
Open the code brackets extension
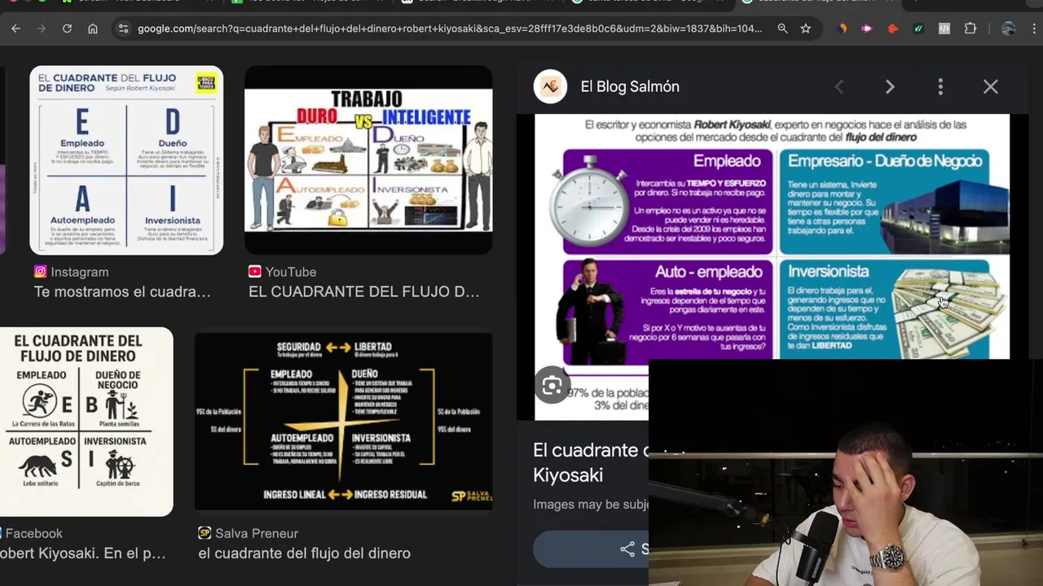pos(944,28)
